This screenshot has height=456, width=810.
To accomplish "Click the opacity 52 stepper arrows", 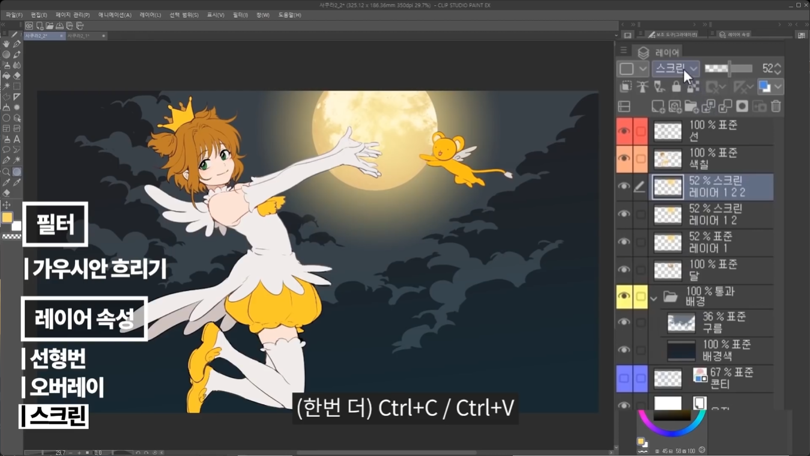I will pos(778,68).
